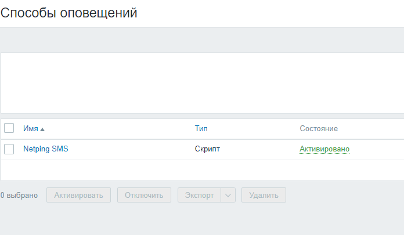Click the gray bar below the page title
Image resolution: width=404 pixels, height=235 pixels.
tap(202, 39)
